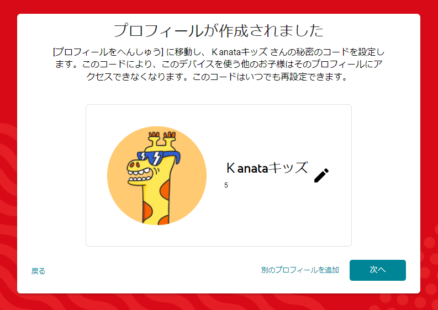Click the pencil edit icon beside Kanataキッズ

[321, 175]
